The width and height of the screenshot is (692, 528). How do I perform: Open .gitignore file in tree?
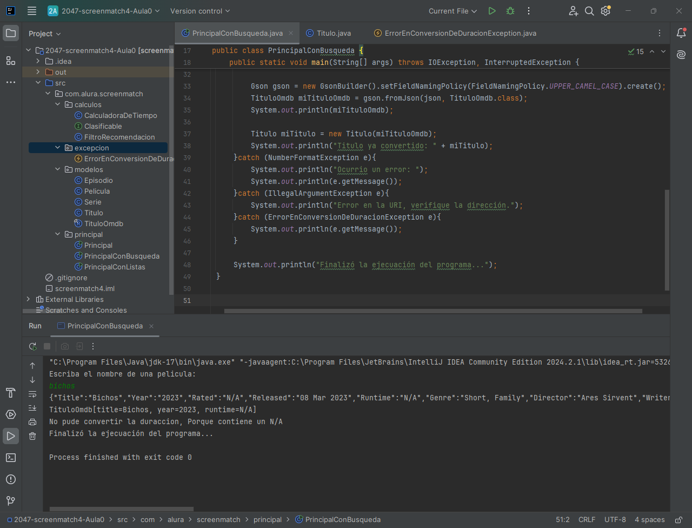(x=66, y=278)
